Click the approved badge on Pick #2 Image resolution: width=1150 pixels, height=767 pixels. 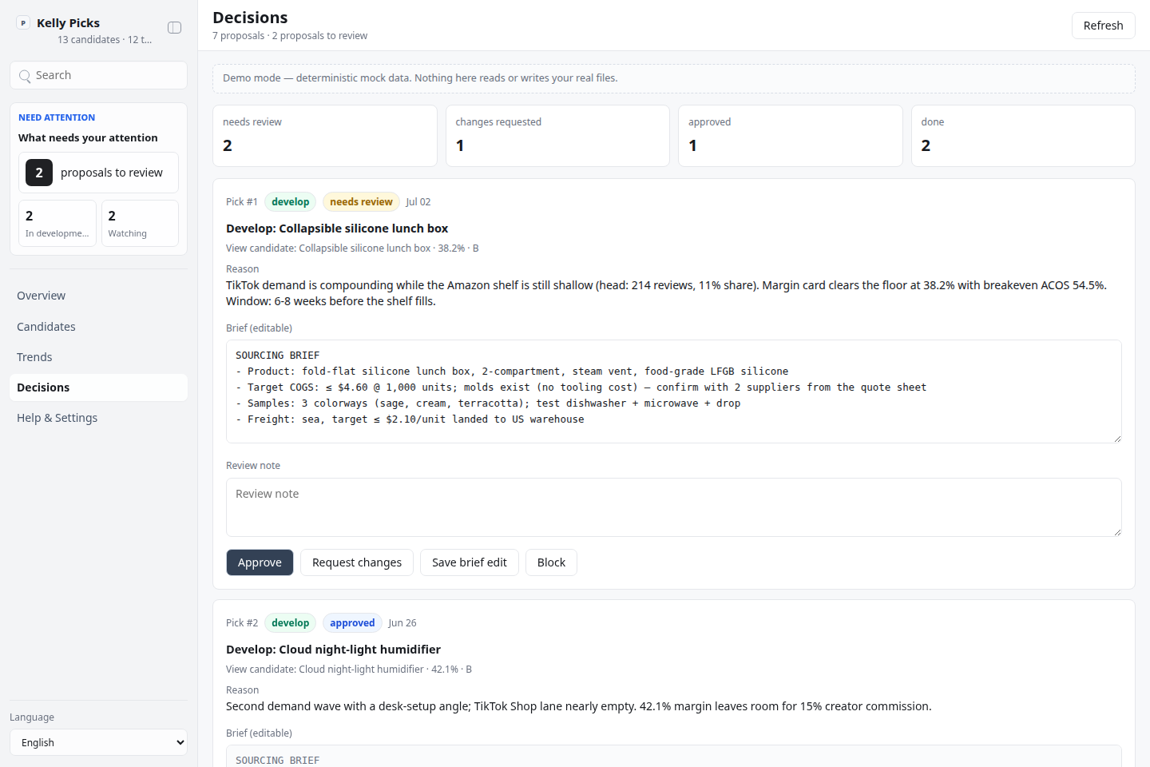pyautogui.click(x=352, y=623)
